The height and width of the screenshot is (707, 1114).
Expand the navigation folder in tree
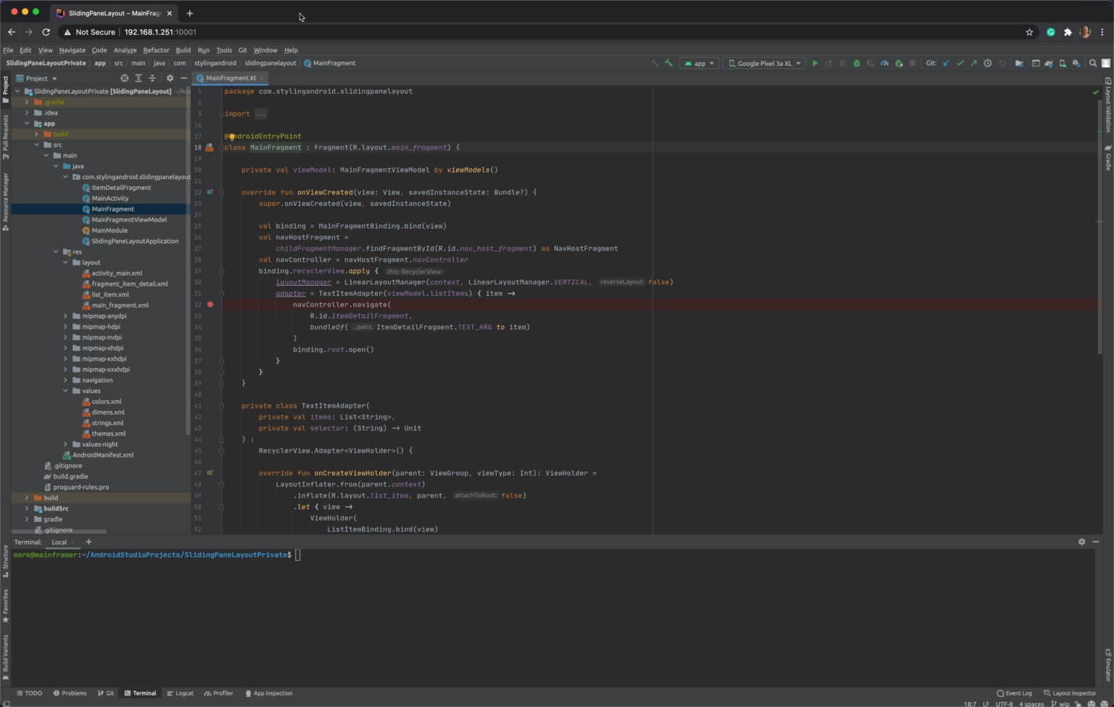[x=65, y=380]
